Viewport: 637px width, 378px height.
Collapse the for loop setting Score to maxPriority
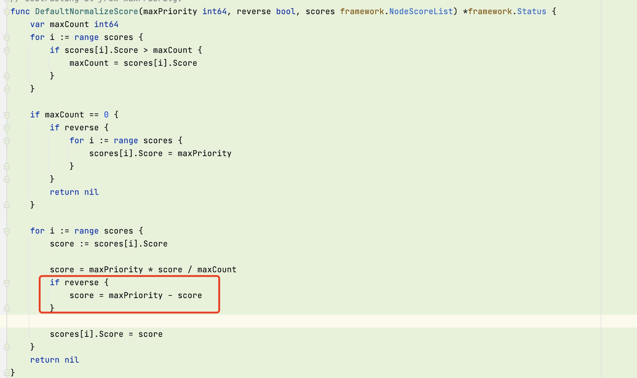[6, 141]
